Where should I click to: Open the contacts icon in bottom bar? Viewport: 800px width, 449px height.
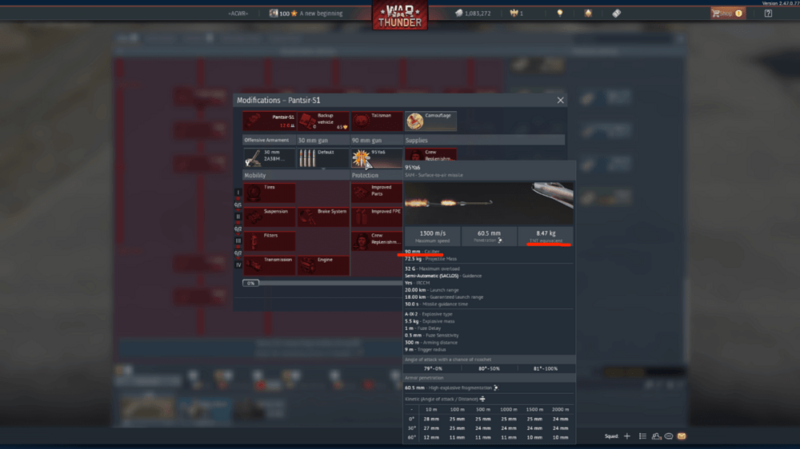point(656,436)
